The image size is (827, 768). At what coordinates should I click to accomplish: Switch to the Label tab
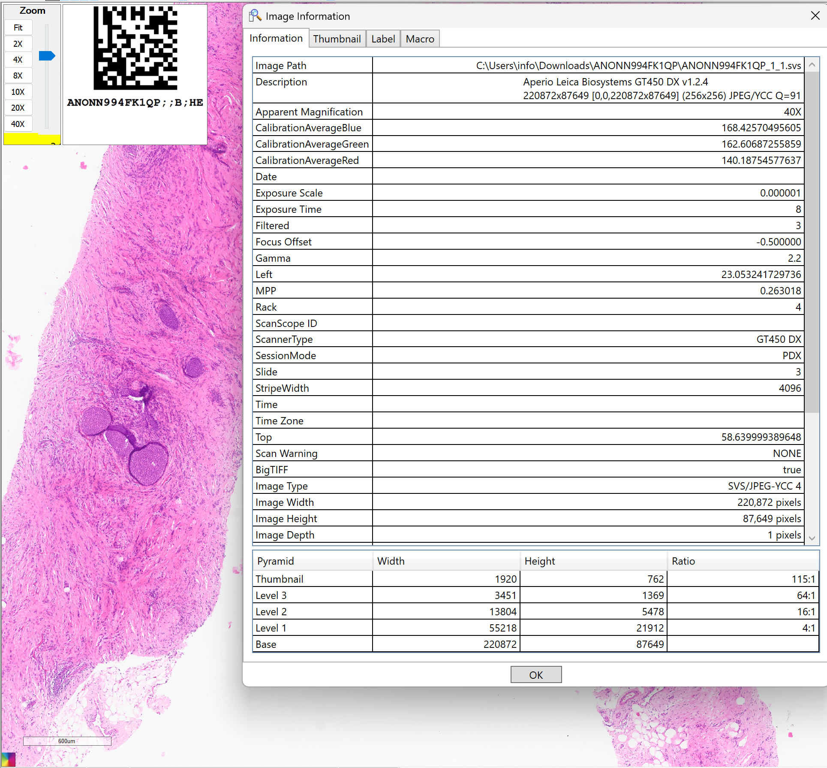tap(383, 39)
